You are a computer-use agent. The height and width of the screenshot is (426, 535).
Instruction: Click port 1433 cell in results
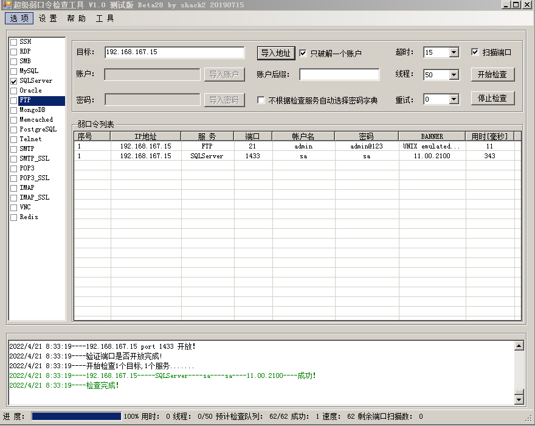pyautogui.click(x=252, y=156)
